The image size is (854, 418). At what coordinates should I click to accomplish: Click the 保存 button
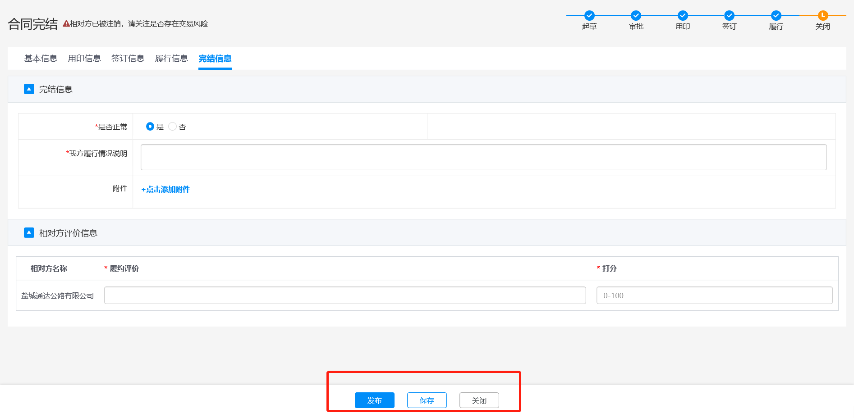point(427,400)
